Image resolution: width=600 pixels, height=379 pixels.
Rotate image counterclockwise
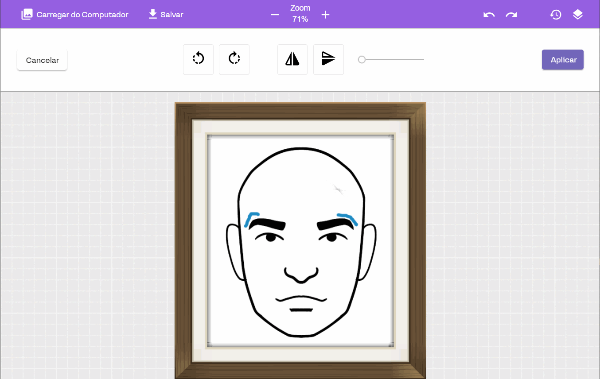(198, 59)
